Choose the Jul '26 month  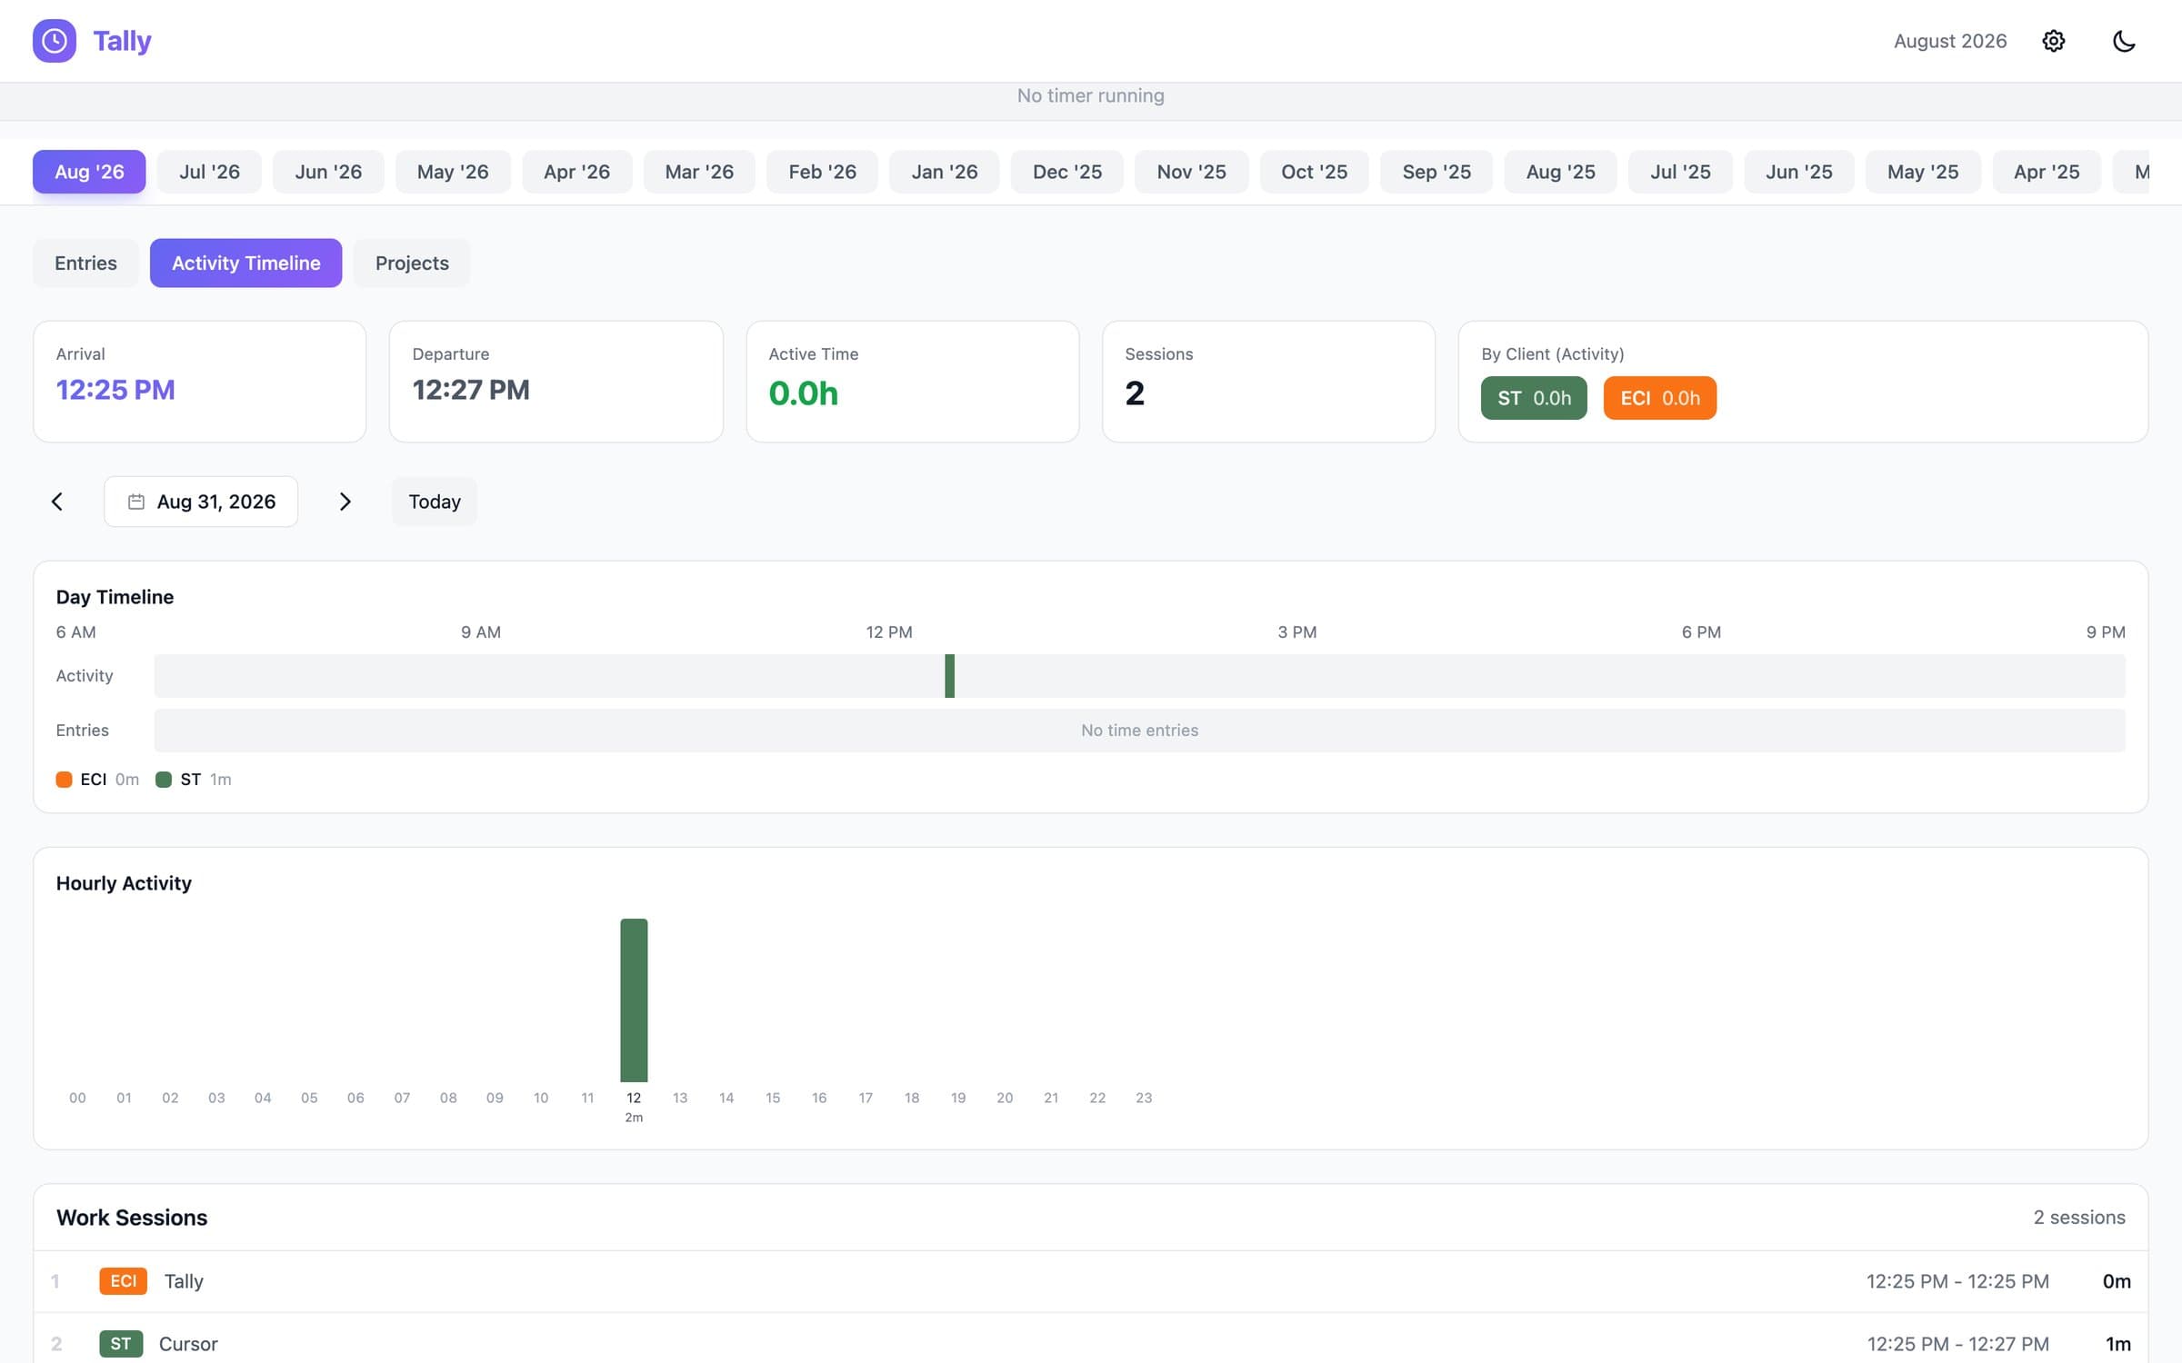[x=209, y=172]
